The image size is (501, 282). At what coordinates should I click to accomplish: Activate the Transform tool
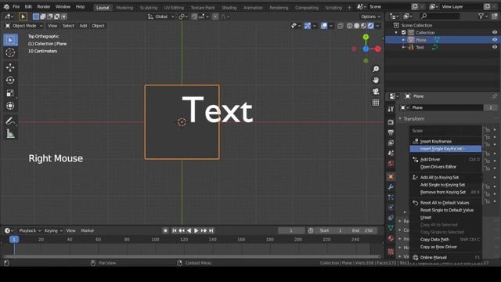point(10,106)
